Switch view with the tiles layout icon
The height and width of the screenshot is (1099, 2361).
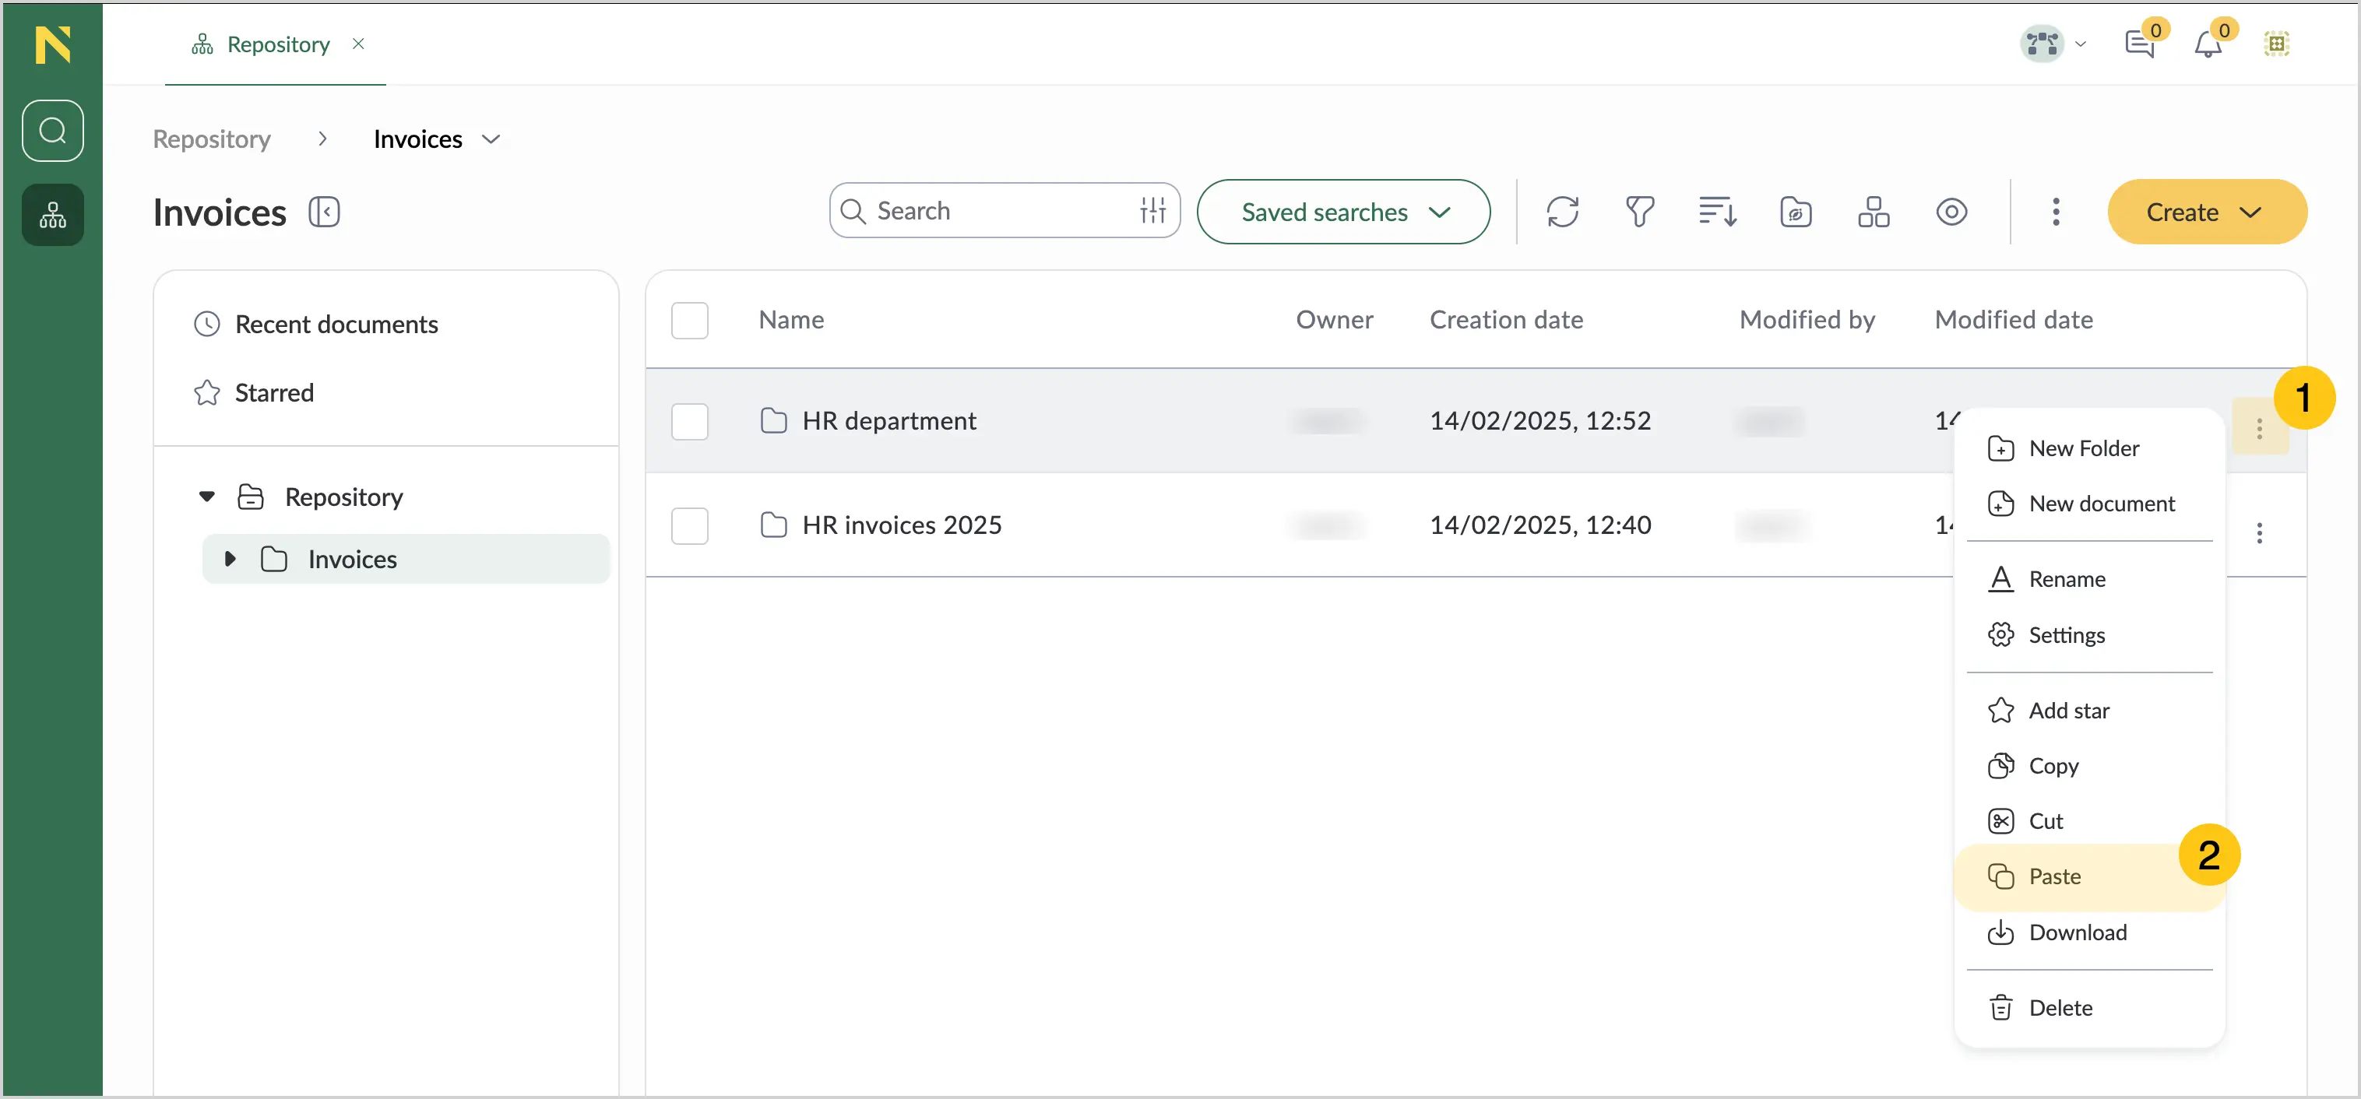pyautogui.click(x=1874, y=212)
